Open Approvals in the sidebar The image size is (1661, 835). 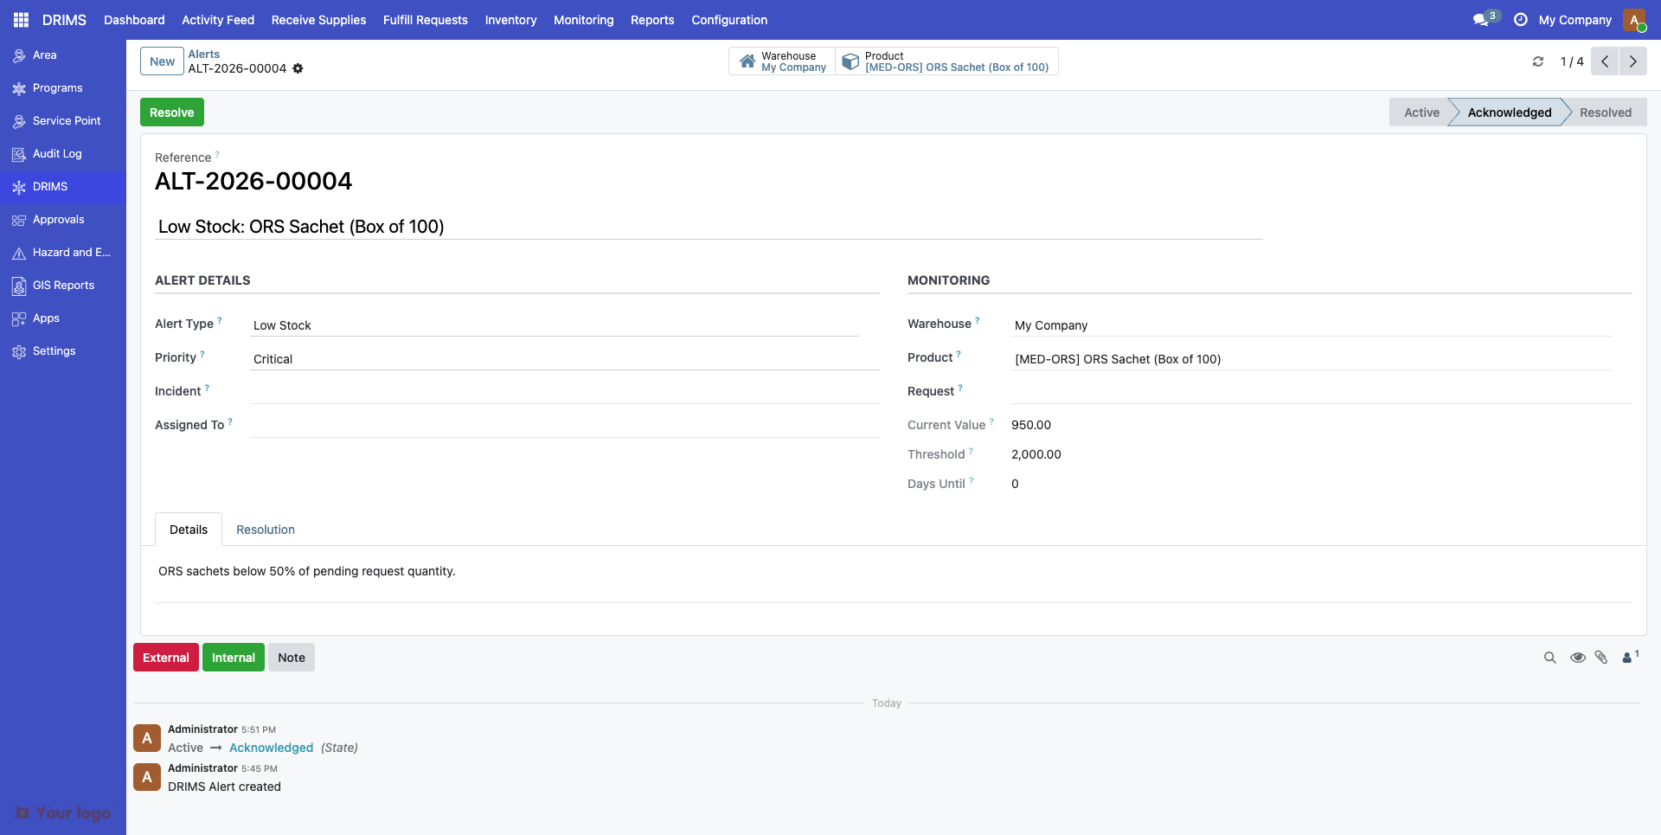[x=63, y=220]
